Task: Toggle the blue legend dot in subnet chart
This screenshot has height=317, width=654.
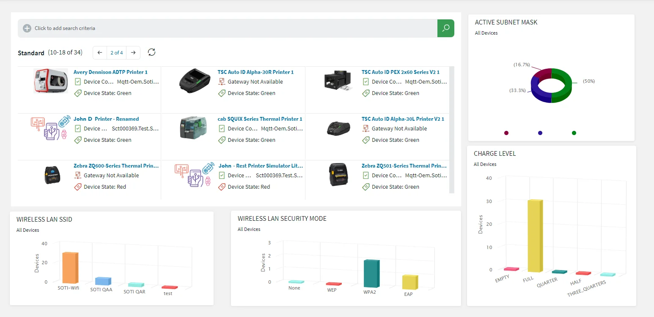Action: (x=540, y=133)
